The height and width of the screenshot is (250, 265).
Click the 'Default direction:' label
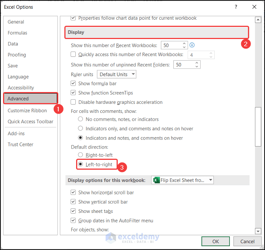[90, 147]
